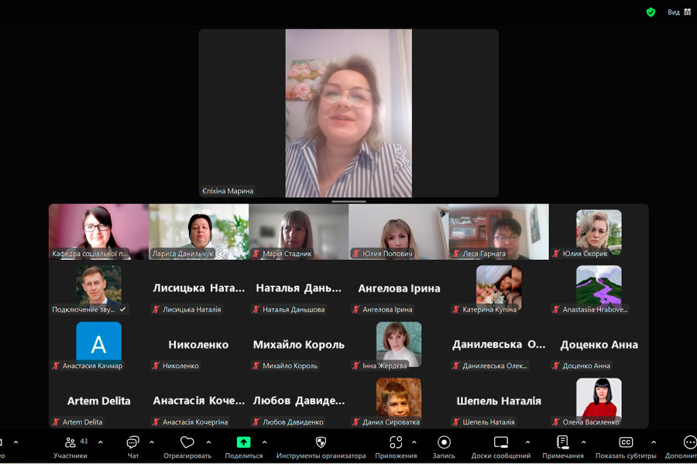
Task: Click muted mic icon for Анастасія Кочергіна
Action: pyautogui.click(x=156, y=421)
